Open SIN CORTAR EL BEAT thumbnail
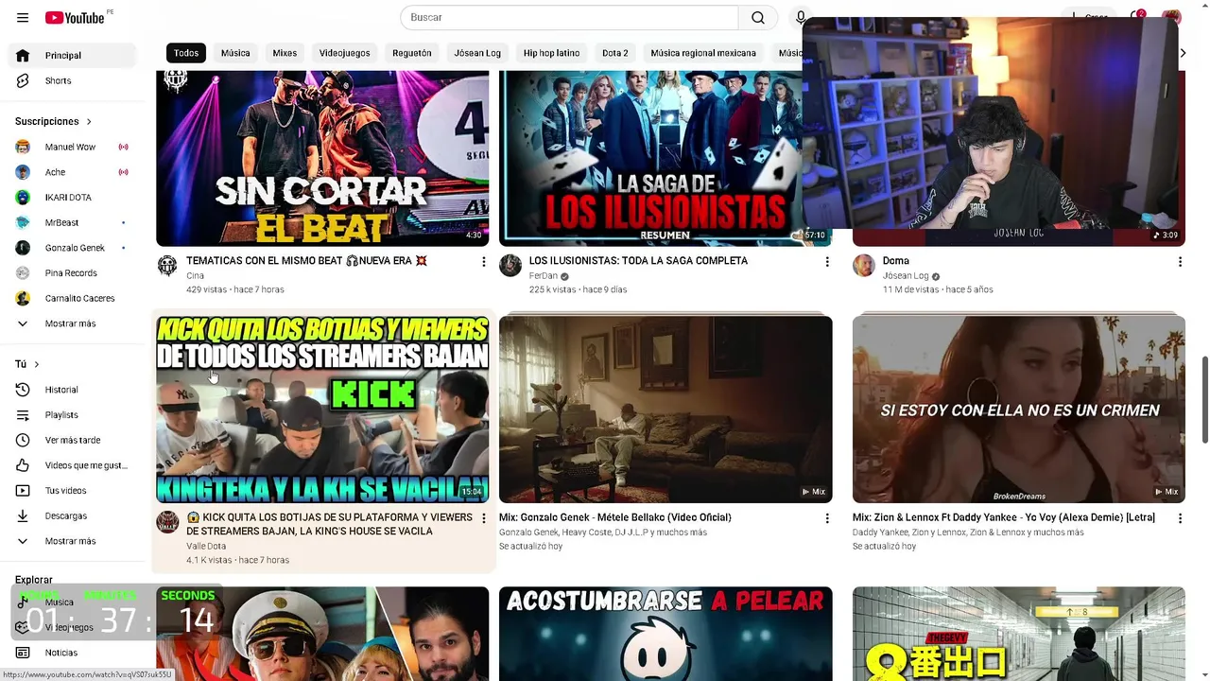Image resolution: width=1210 pixels, height=681 pixels. pos(322,158)
